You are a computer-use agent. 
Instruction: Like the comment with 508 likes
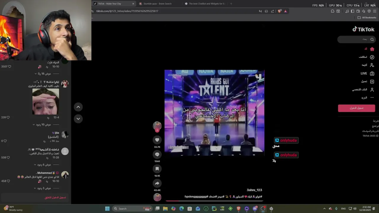tap(8, 158)
